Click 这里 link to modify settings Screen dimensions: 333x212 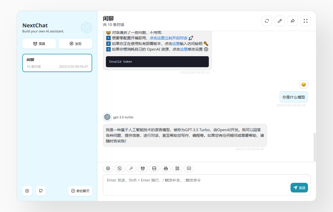click(x=184, y=49)
